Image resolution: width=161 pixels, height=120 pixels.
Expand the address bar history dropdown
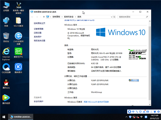pyautogui.click(x=111, y=17)
